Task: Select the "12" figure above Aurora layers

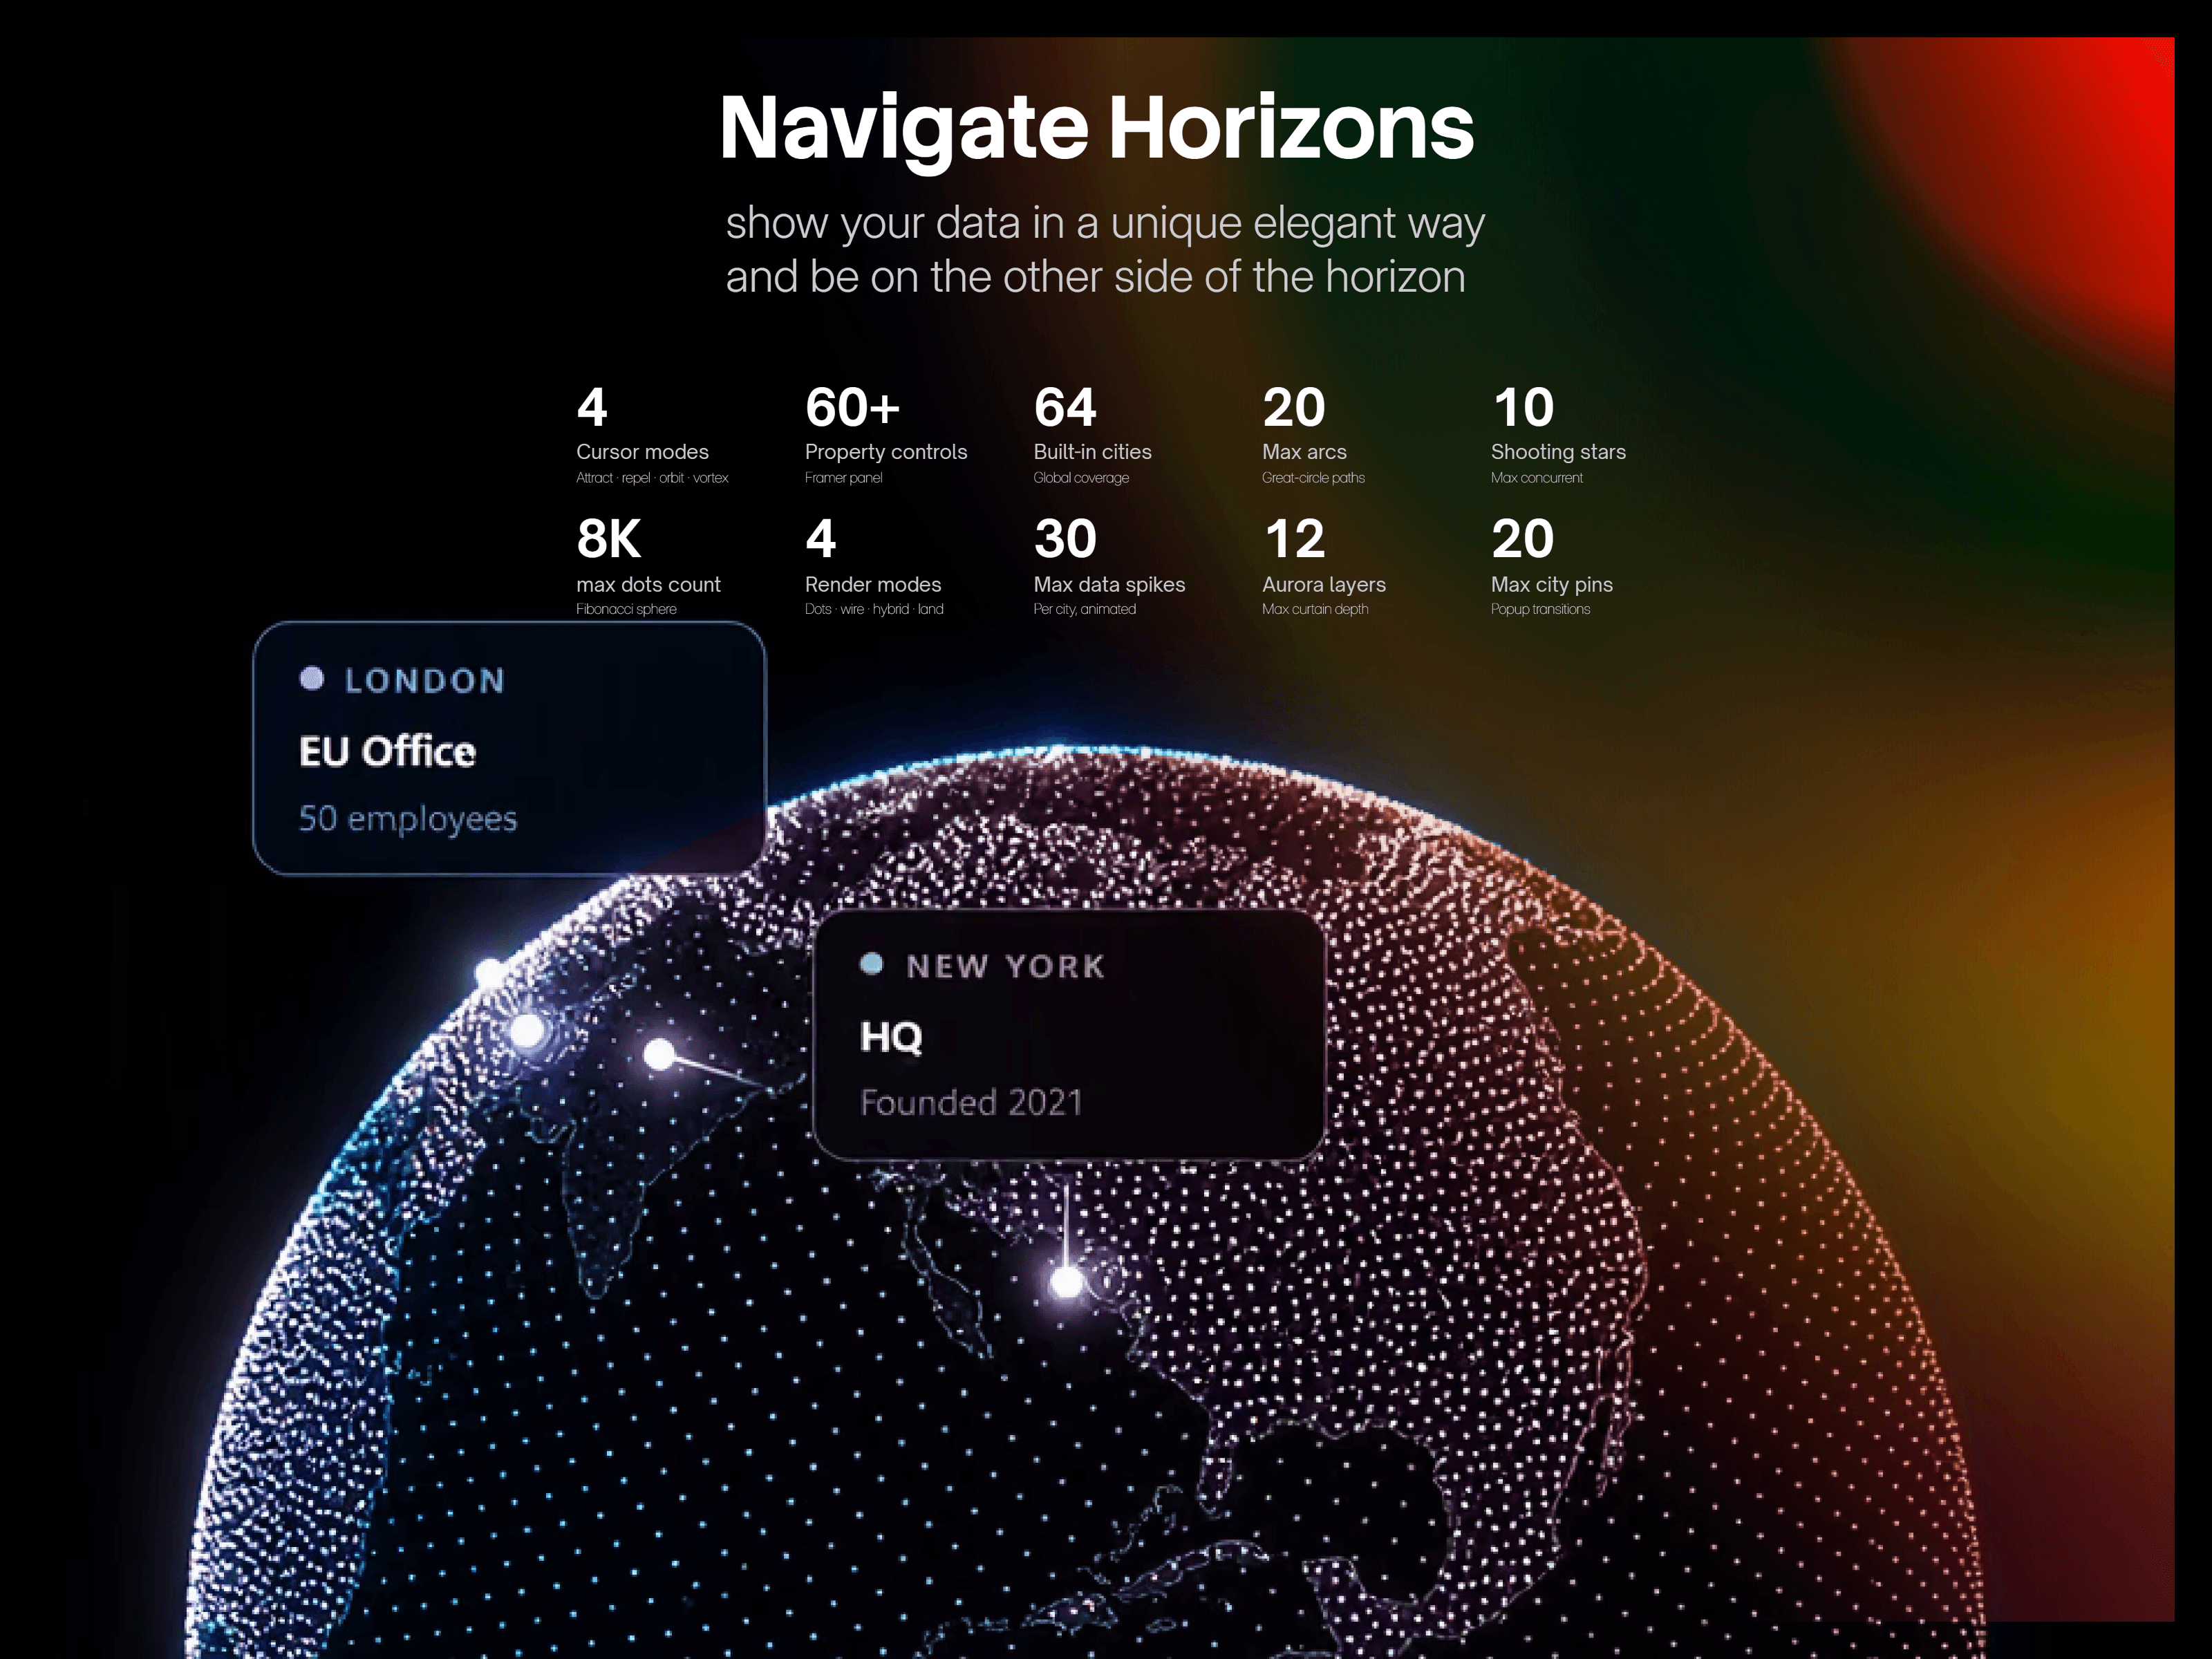Action: pos(1294,539)
